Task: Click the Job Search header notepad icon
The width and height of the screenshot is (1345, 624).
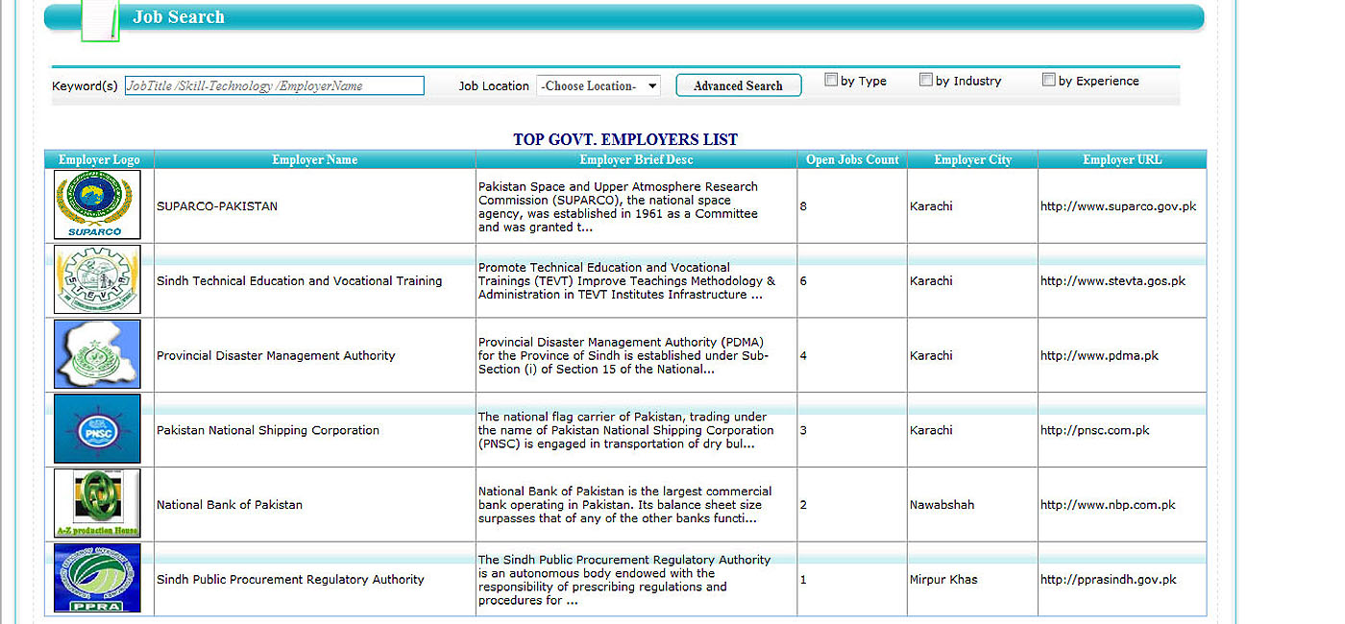Action: point(101,19)
